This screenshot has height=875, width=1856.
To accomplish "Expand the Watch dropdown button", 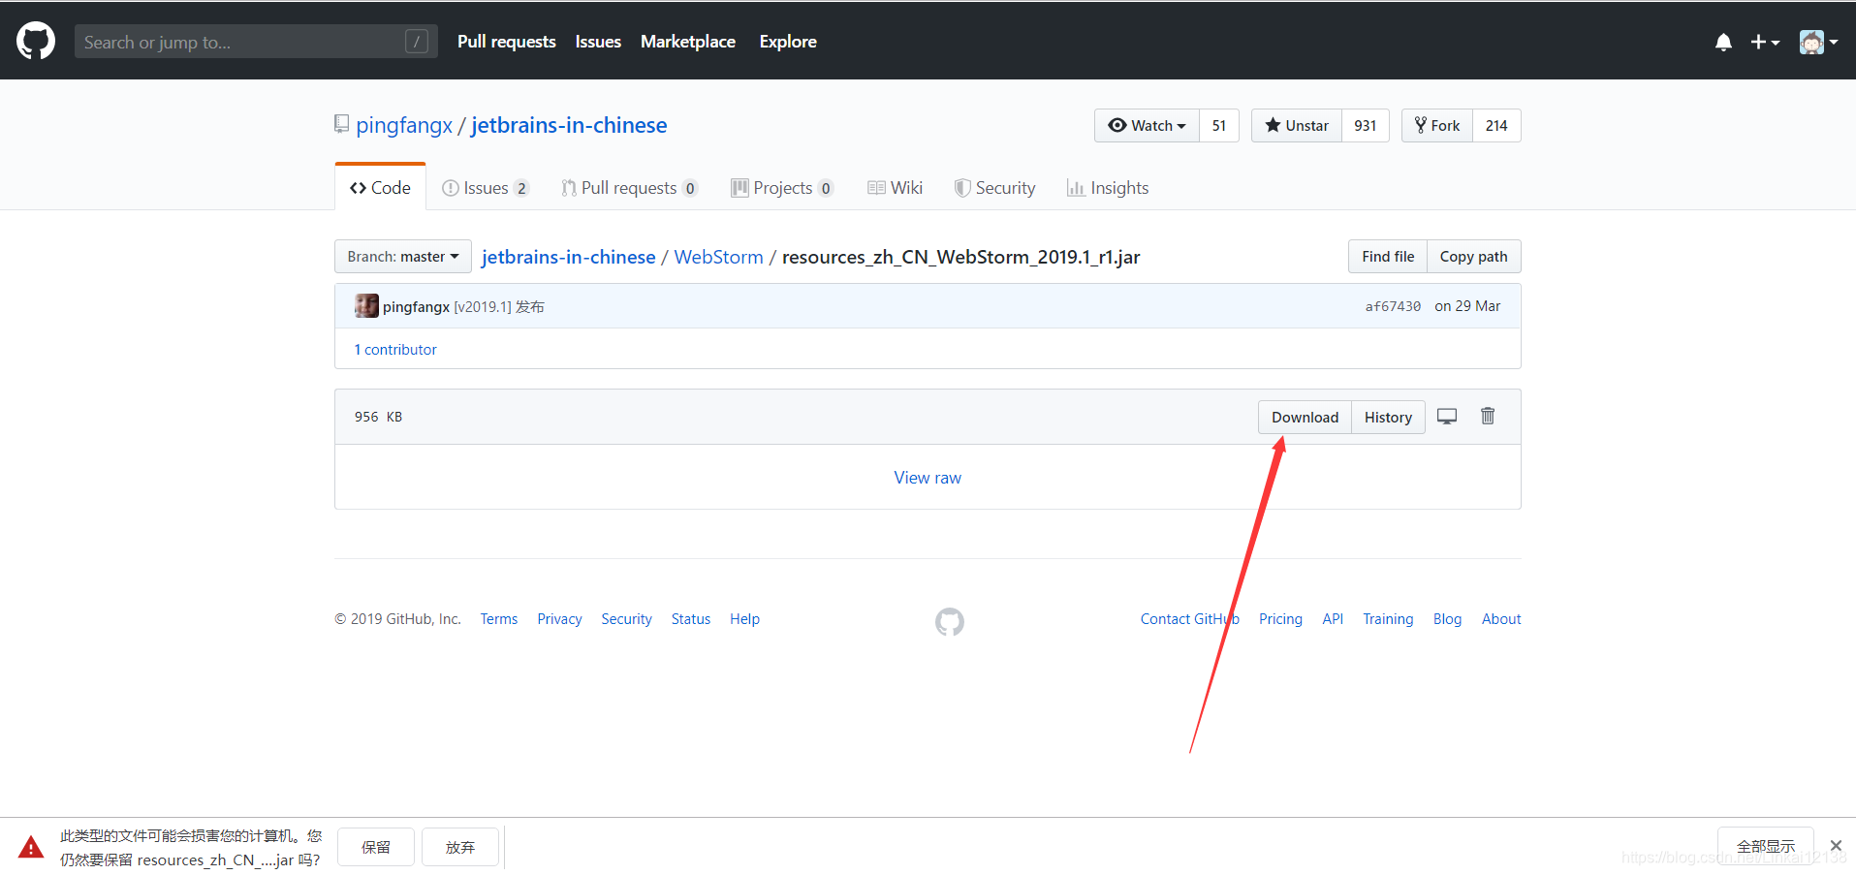I will [1147, 126].
